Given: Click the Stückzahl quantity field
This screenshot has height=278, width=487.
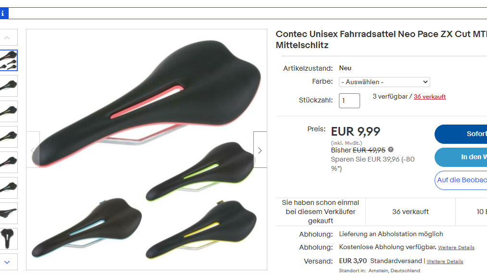Looking at the screenshot, I should pyautogui.click(x=350, y=101).
